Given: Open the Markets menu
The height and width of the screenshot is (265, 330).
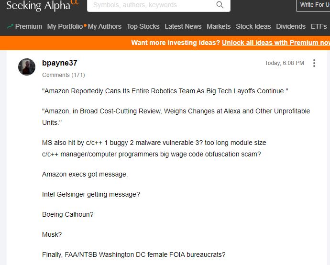Looking at the screenshot, I should tap(219, 26).
